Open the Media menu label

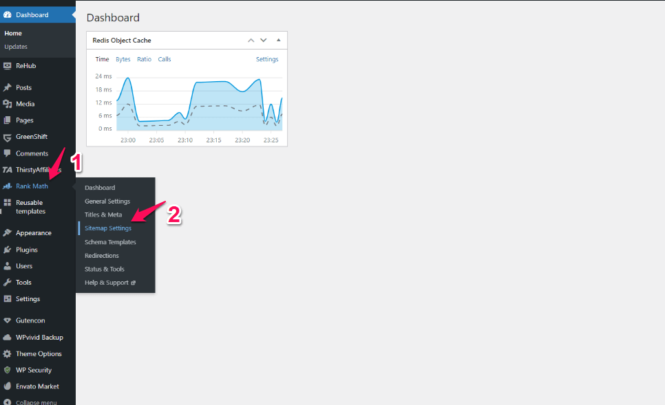coord(25,104)
